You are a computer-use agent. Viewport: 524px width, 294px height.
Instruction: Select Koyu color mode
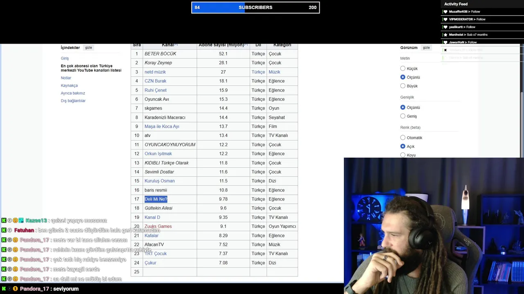pos(403,155)
